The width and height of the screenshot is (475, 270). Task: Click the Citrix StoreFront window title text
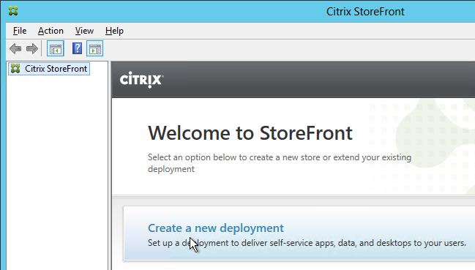(365, 12)
